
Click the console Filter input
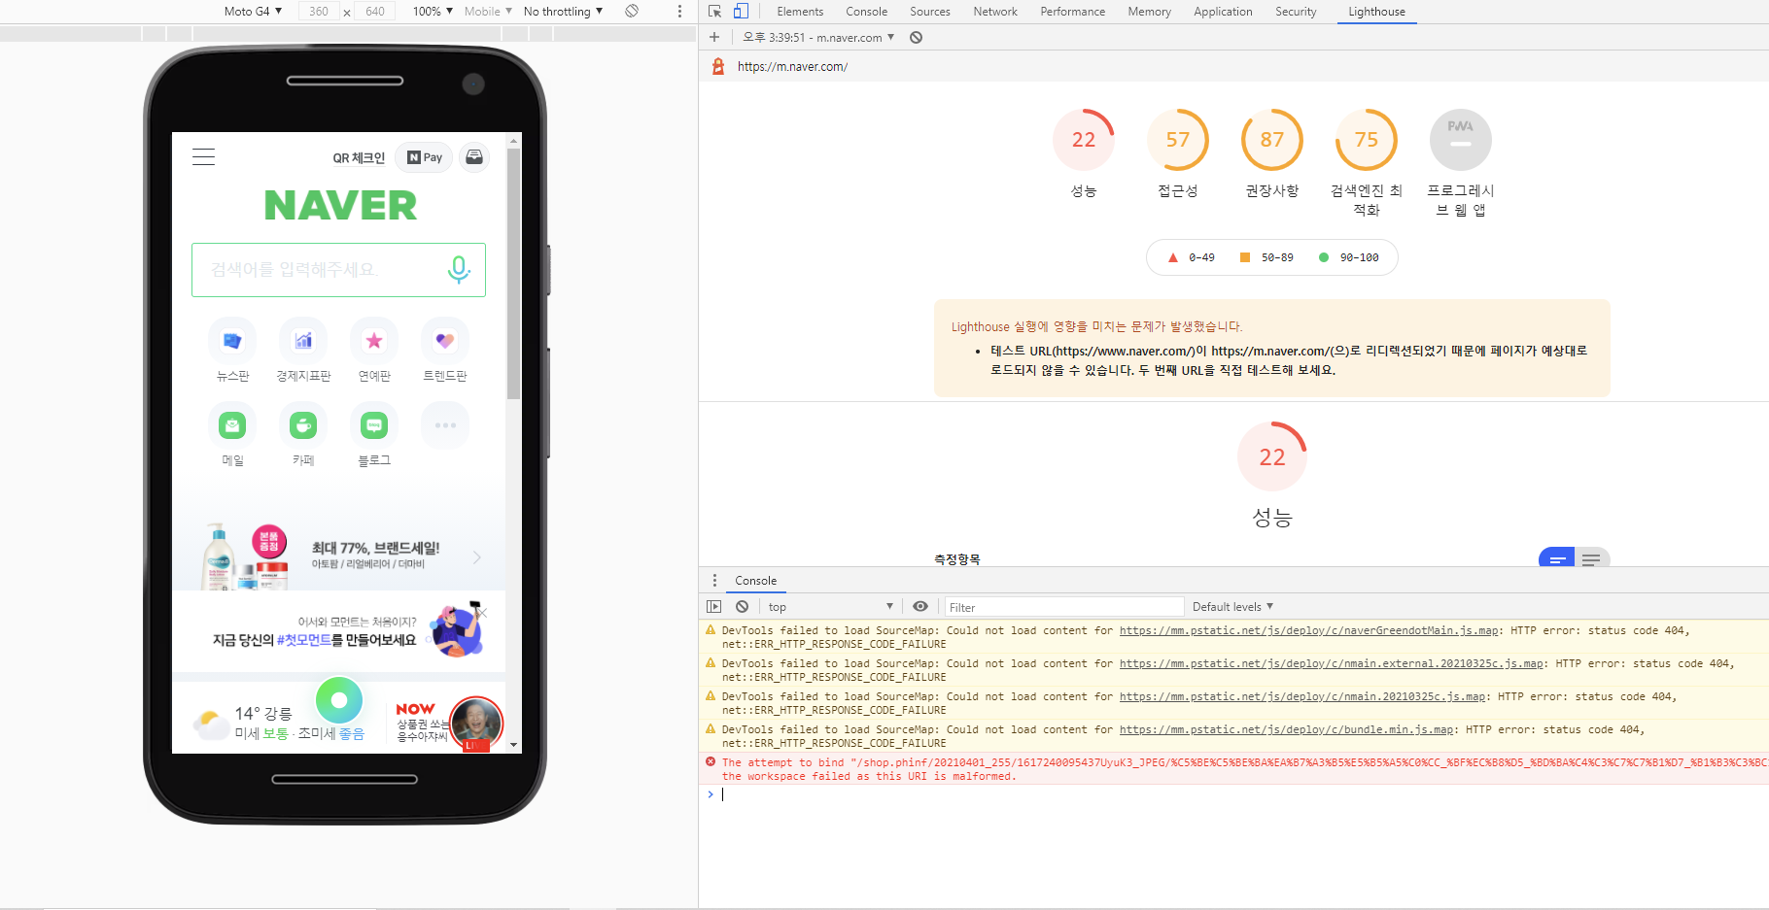click(1063, 607)
